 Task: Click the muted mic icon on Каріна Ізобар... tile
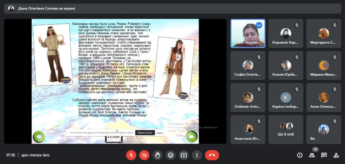pyautogui.click(x=297, y=89)
